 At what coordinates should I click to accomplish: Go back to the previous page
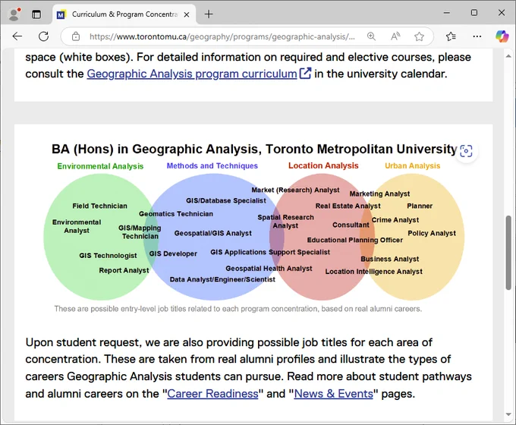click(x=17, y=36)
